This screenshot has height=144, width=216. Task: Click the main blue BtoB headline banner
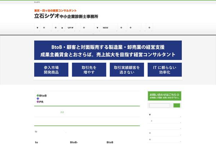tap(108, 50)
